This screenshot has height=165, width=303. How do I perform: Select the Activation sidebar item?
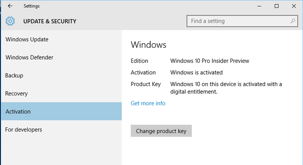[x=18, y=112]
